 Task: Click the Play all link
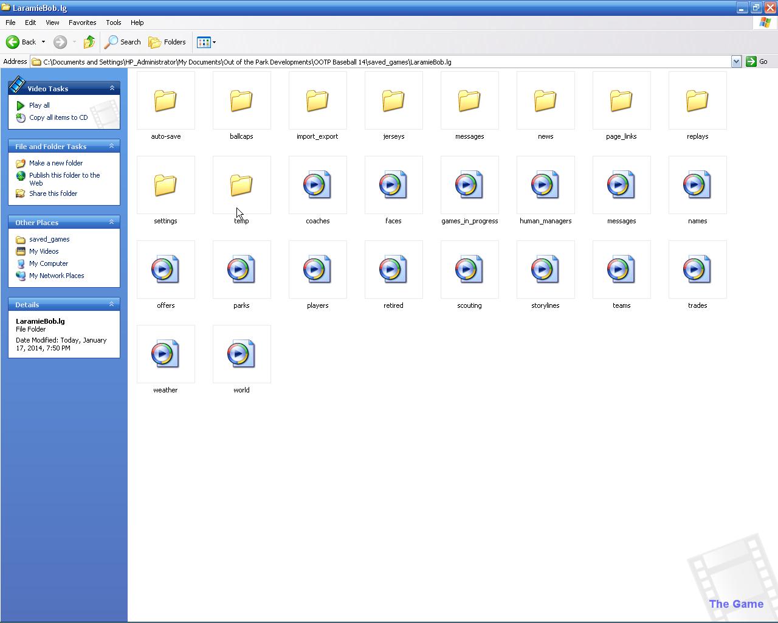point(39,105)
